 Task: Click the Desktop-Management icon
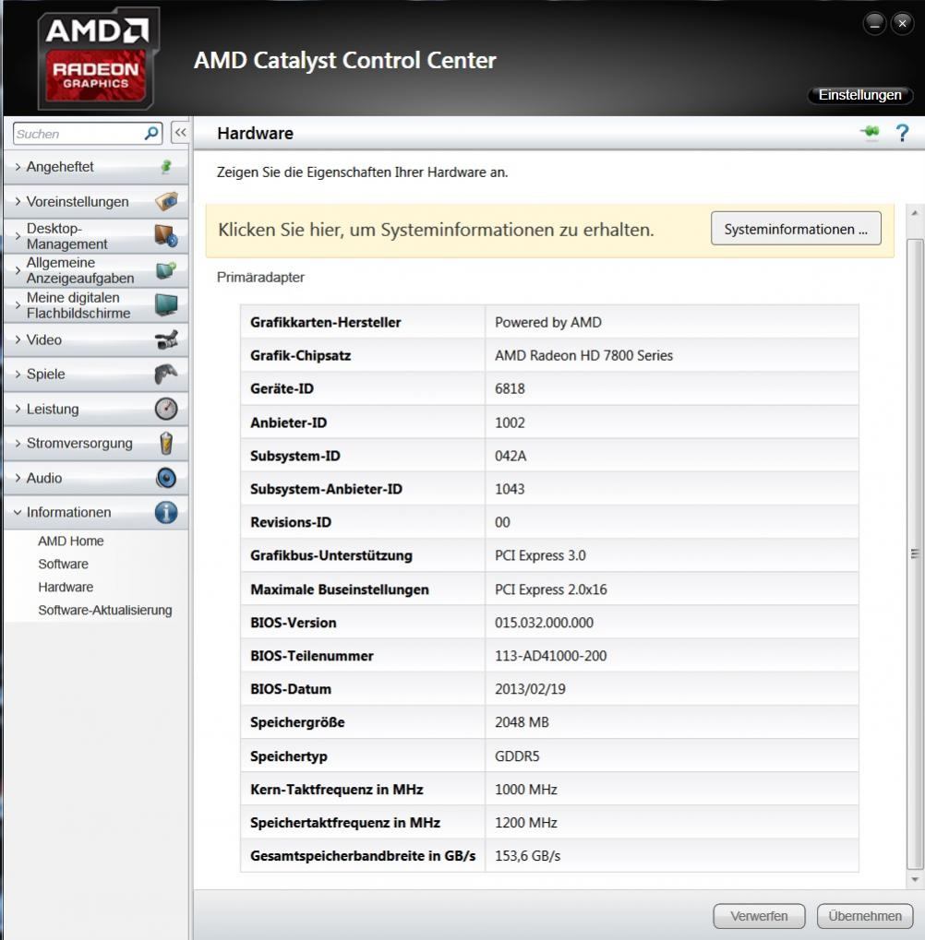click(166, 235)
